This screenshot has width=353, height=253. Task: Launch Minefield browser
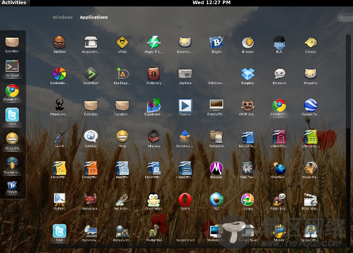coord(279,170)
